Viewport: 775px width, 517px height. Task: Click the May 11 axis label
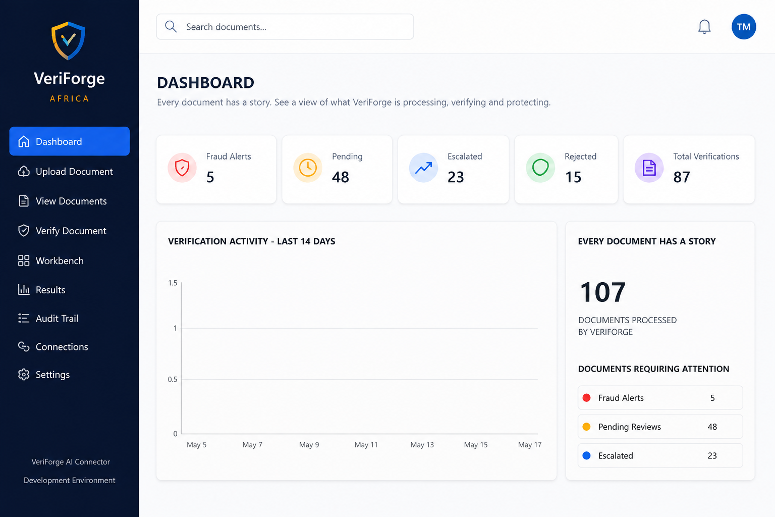(x=366, y=445)
